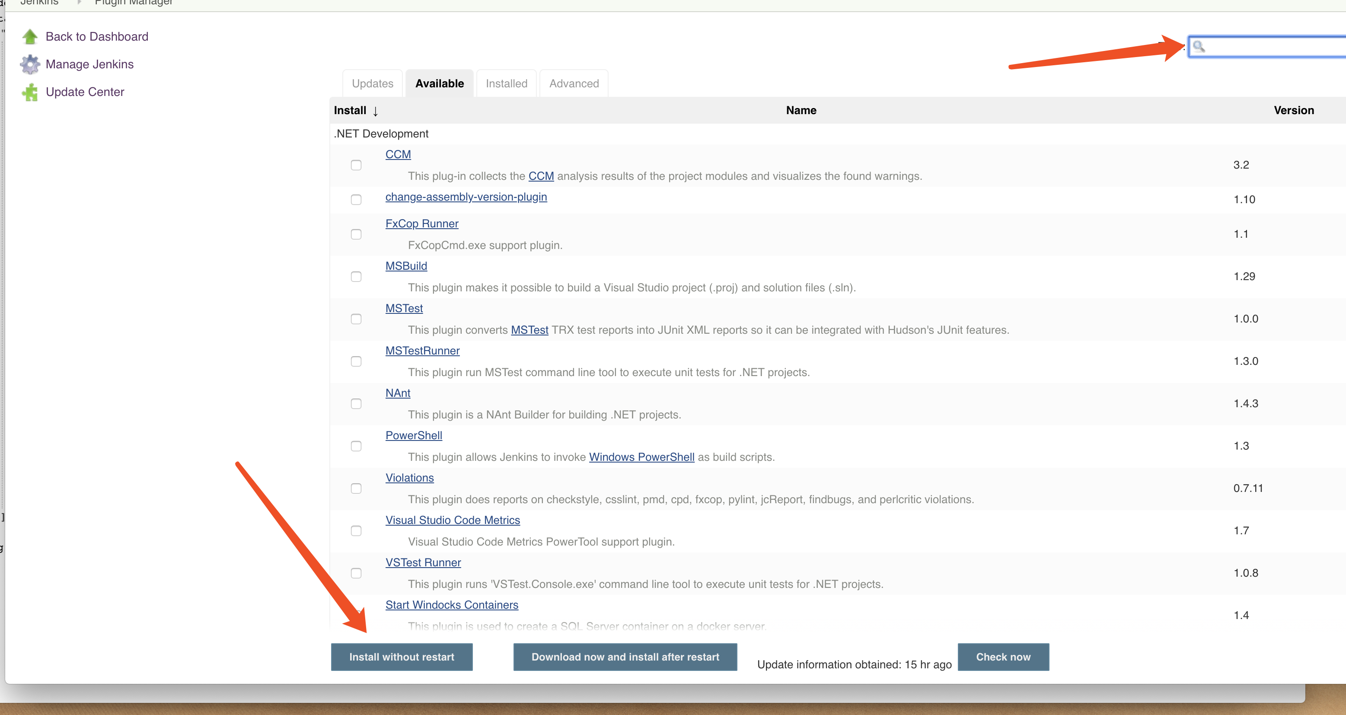This screenshot has width=1346, height=715.
Task: Click Check now to refresh updates
Action: click(x=1002, y=656)
